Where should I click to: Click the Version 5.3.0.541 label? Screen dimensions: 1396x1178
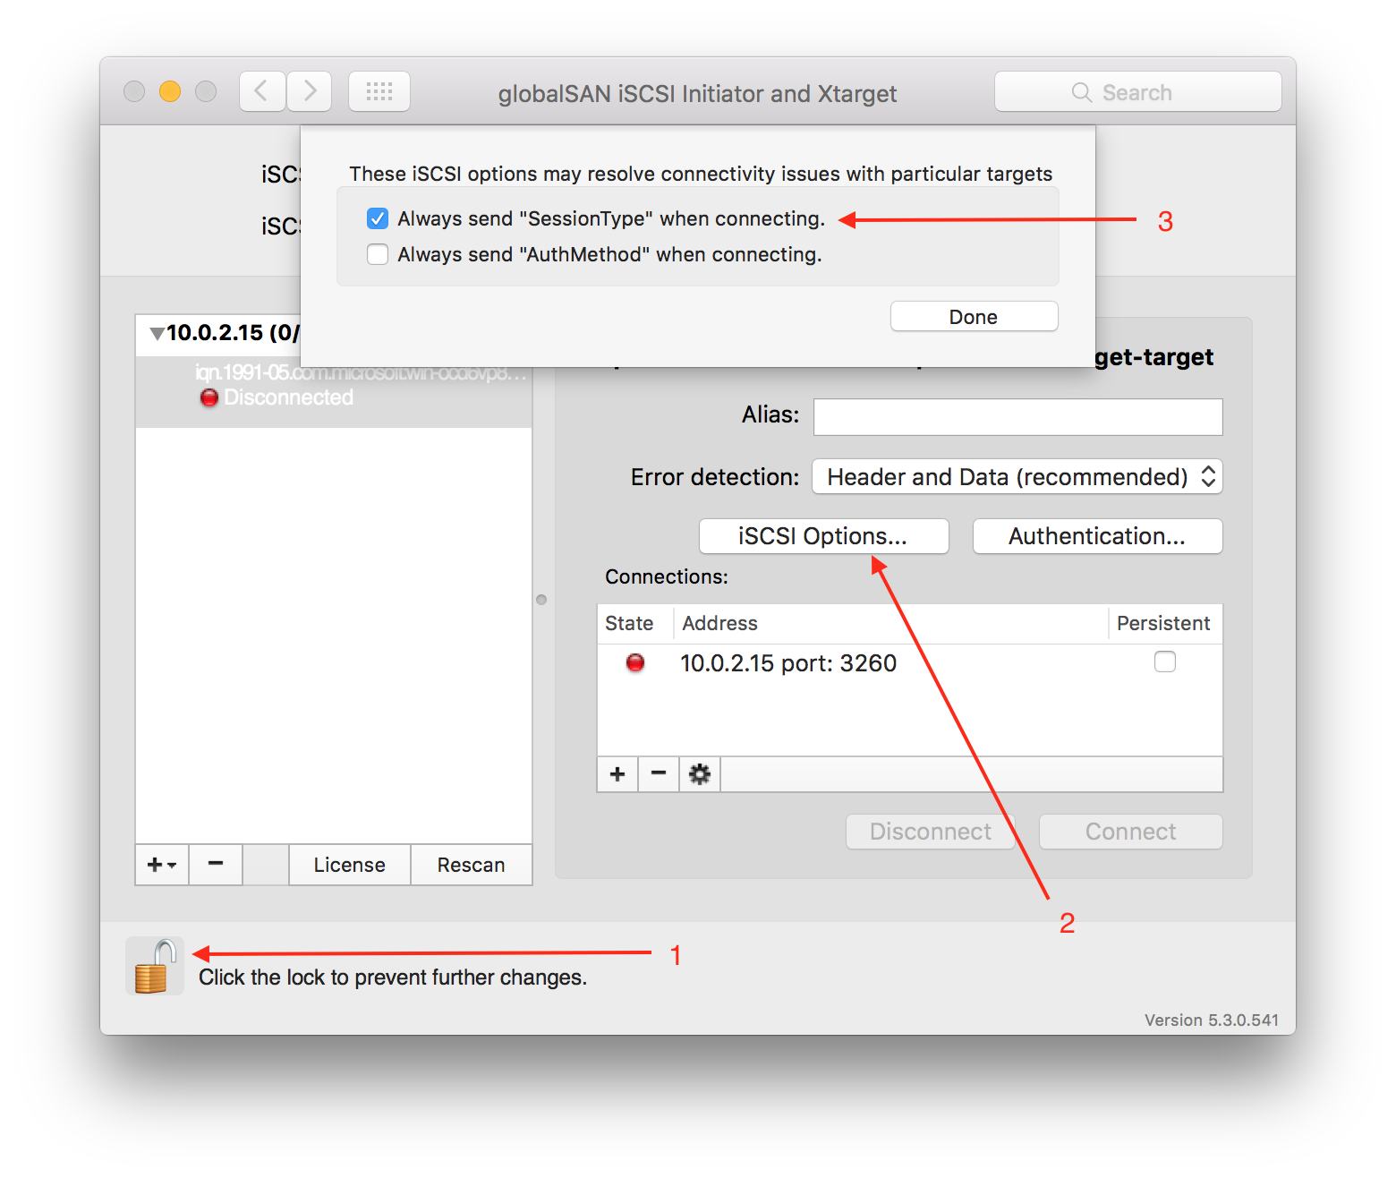pos(1212,1020)
